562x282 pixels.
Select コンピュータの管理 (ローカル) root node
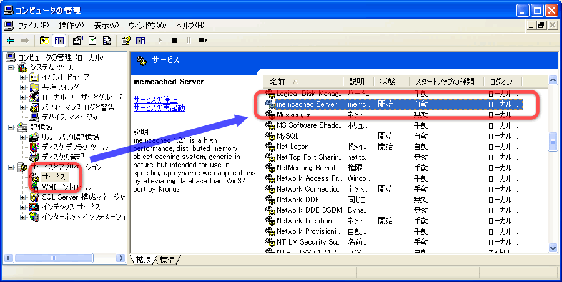coord(61,57)
